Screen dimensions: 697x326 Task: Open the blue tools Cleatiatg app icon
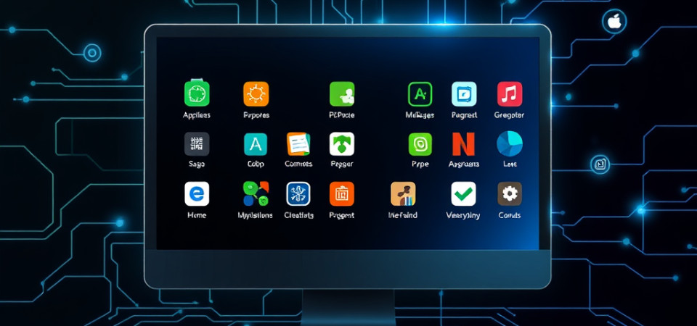[298, 194]
